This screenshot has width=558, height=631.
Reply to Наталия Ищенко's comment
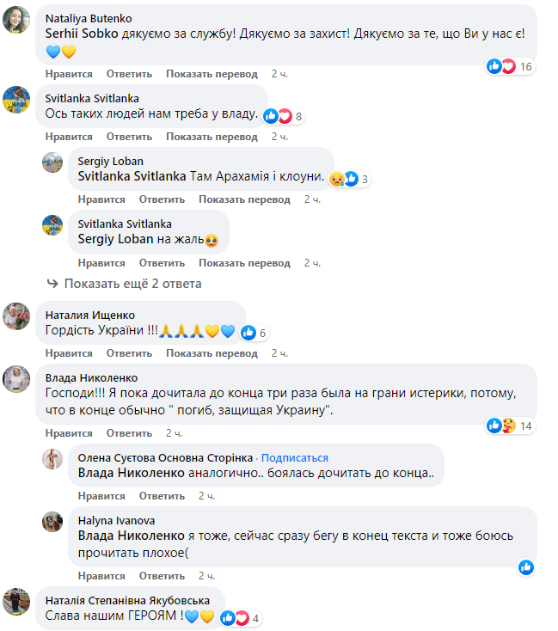click(130, 353)
